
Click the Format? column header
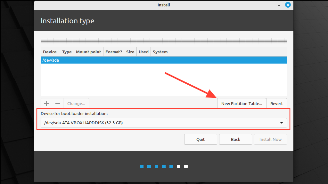click(x=113, y=52)
